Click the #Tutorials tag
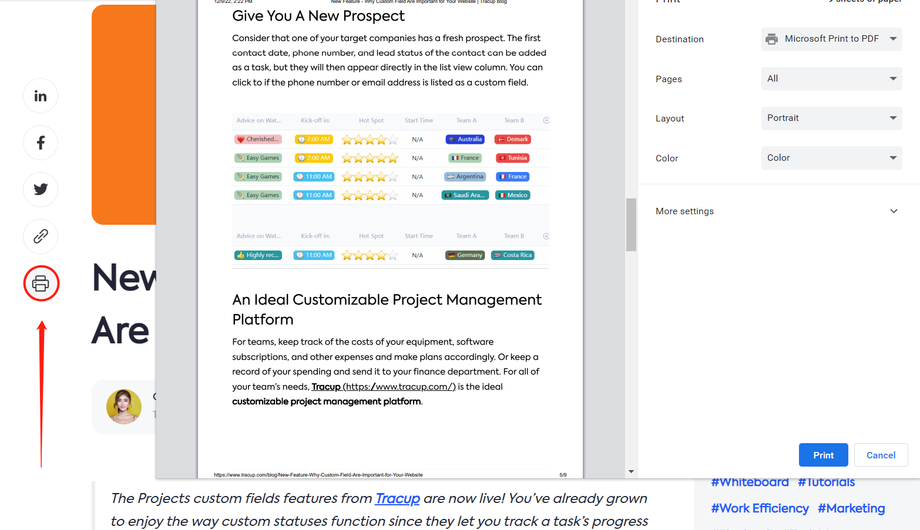 (826, 482)
